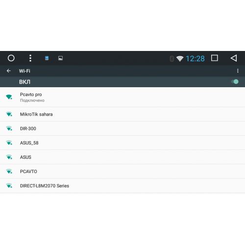The width and height of the screenshot is (245, 245).
Task: Select the ASUS_58 network
Action: click(122, 143)
